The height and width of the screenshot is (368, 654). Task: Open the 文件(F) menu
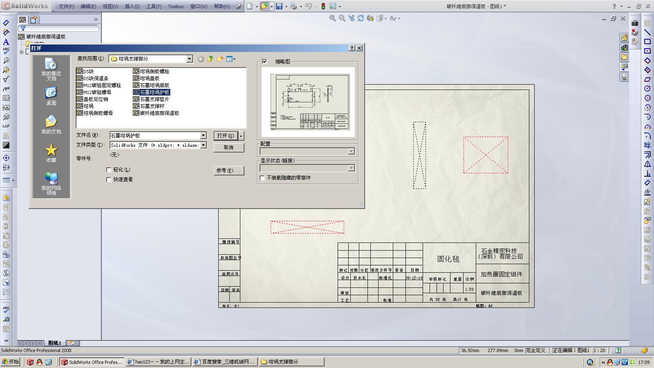click(x=66, y=7)
